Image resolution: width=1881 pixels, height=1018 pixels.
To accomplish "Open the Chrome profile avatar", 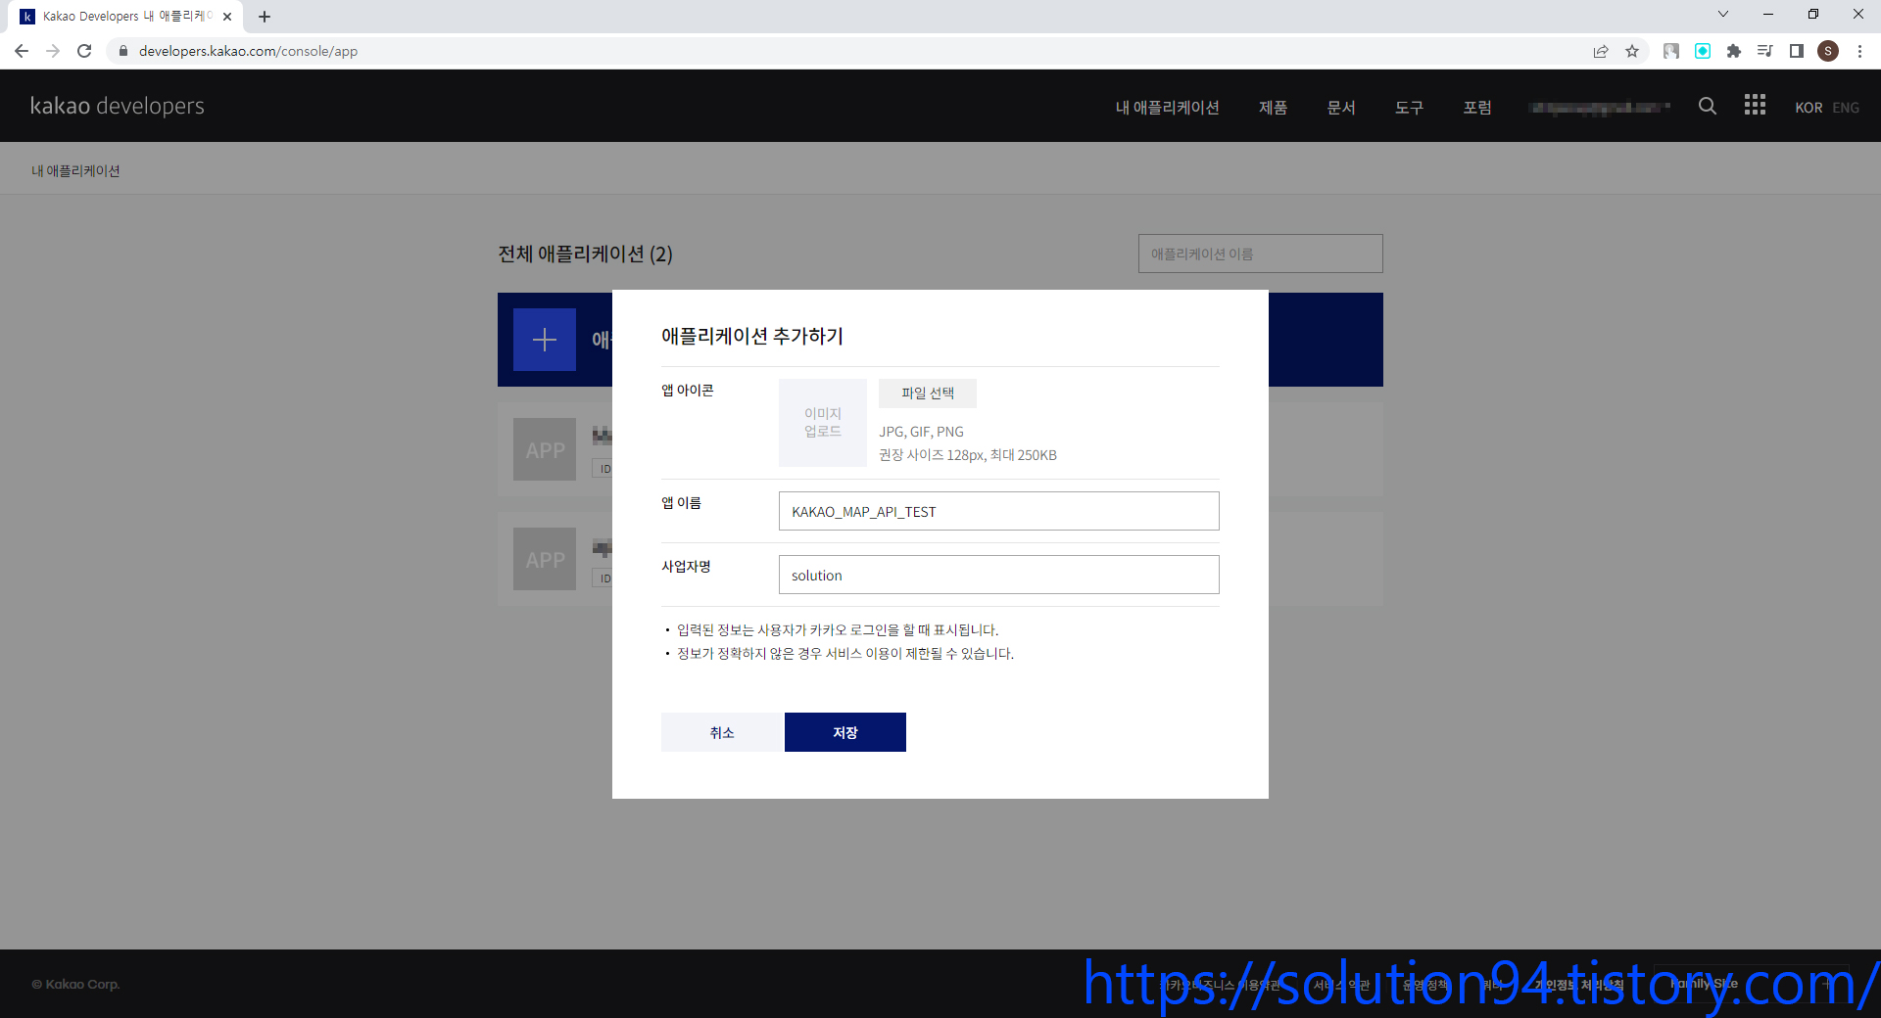I will (1828, 51).
